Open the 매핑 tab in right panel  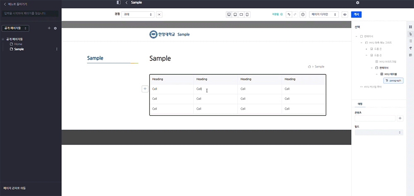click(x=360, y=104)
